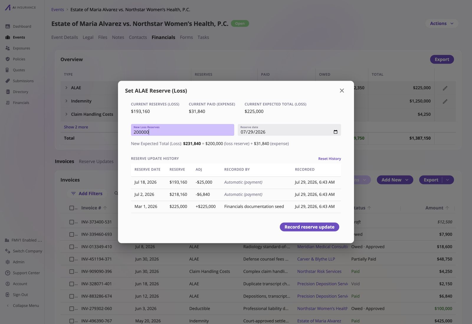Click the Overview Export button
Screen dimensions: 472x324
pyautogui.click(x=442, y=59)
